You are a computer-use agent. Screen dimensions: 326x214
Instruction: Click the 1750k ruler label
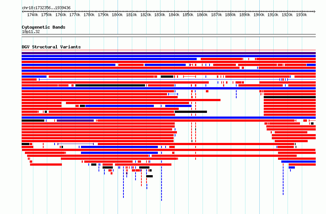tap(47, 15)
